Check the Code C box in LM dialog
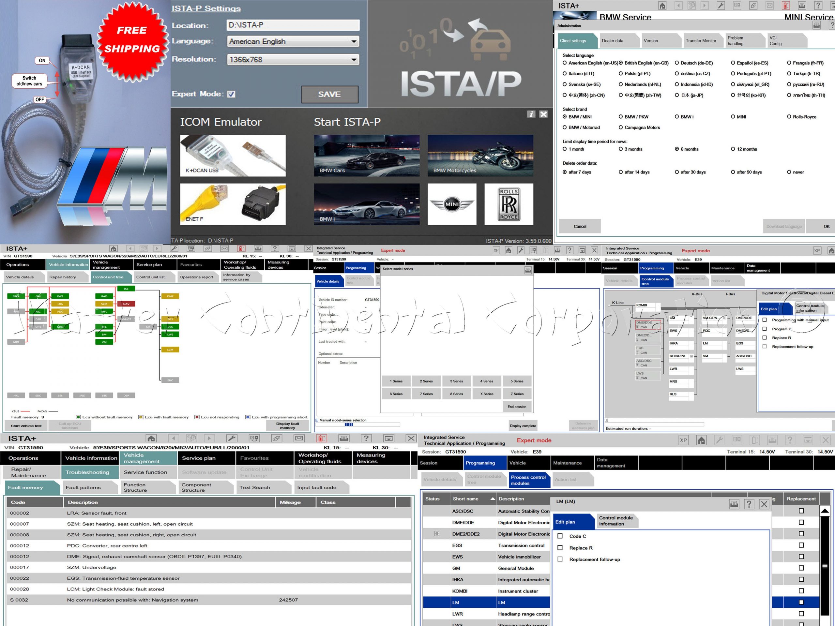The height and width of the screenshot is (626, 835). 560,536
